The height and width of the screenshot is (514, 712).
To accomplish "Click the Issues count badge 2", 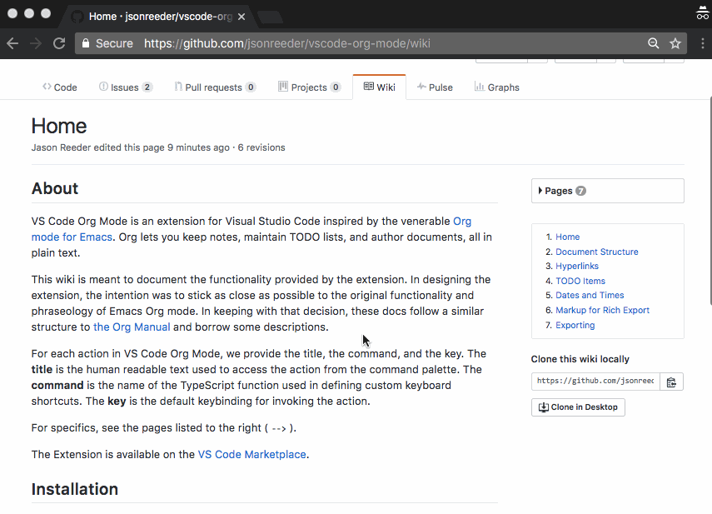I will [x=147, y=87].
